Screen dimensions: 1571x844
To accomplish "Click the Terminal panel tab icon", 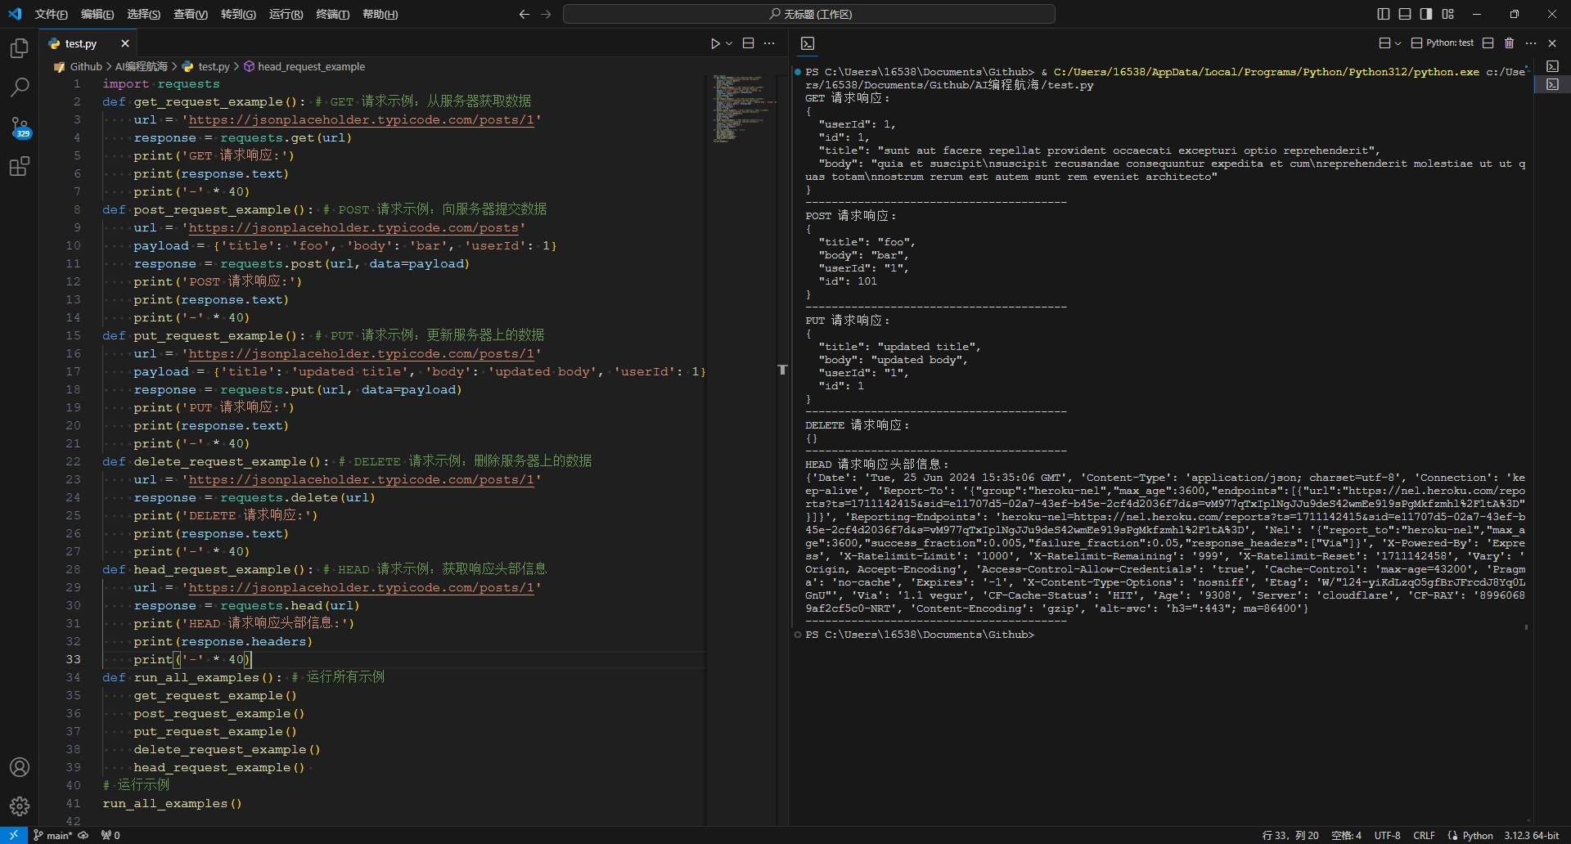I will click(x=808, y=43).
